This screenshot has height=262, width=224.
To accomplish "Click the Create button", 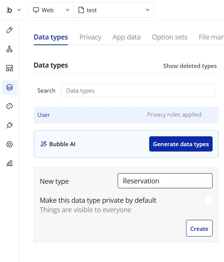I will (x=199, y=228).
